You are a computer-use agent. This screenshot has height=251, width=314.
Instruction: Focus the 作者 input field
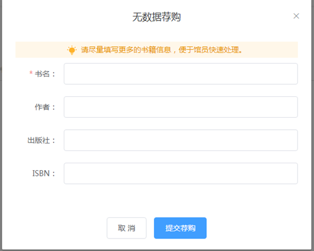[181, 107]
